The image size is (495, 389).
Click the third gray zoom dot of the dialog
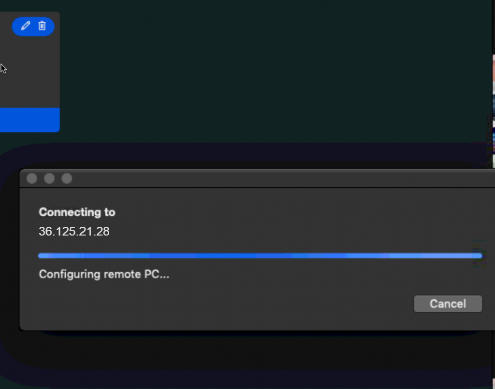click(67, 179)
